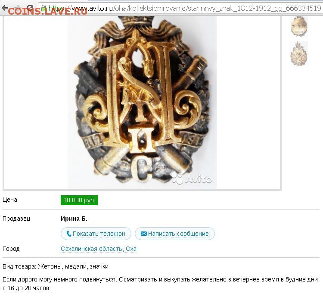
Task: Write to seller via Написать сообщение
Action: 175,234
